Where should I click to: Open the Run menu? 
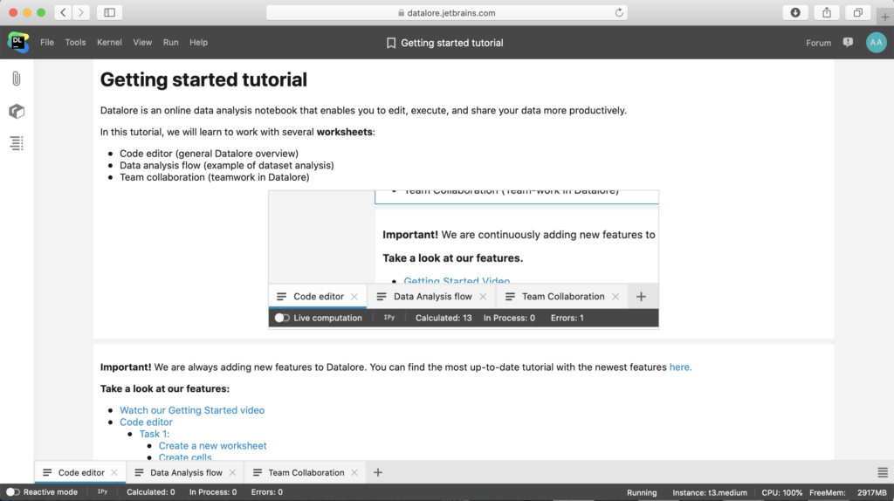(170, 42)
